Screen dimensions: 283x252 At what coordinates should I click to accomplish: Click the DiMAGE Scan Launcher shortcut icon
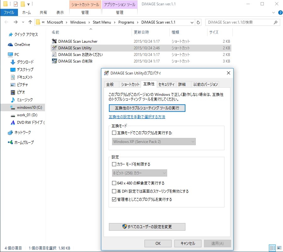click(54, 41)
